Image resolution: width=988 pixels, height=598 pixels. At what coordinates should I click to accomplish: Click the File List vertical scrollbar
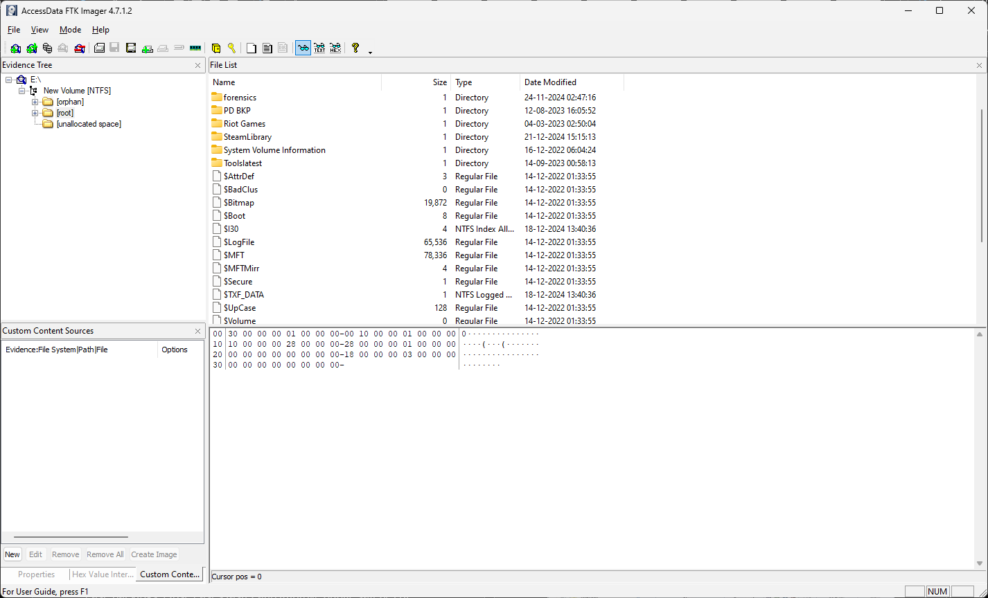pos(981,174)
